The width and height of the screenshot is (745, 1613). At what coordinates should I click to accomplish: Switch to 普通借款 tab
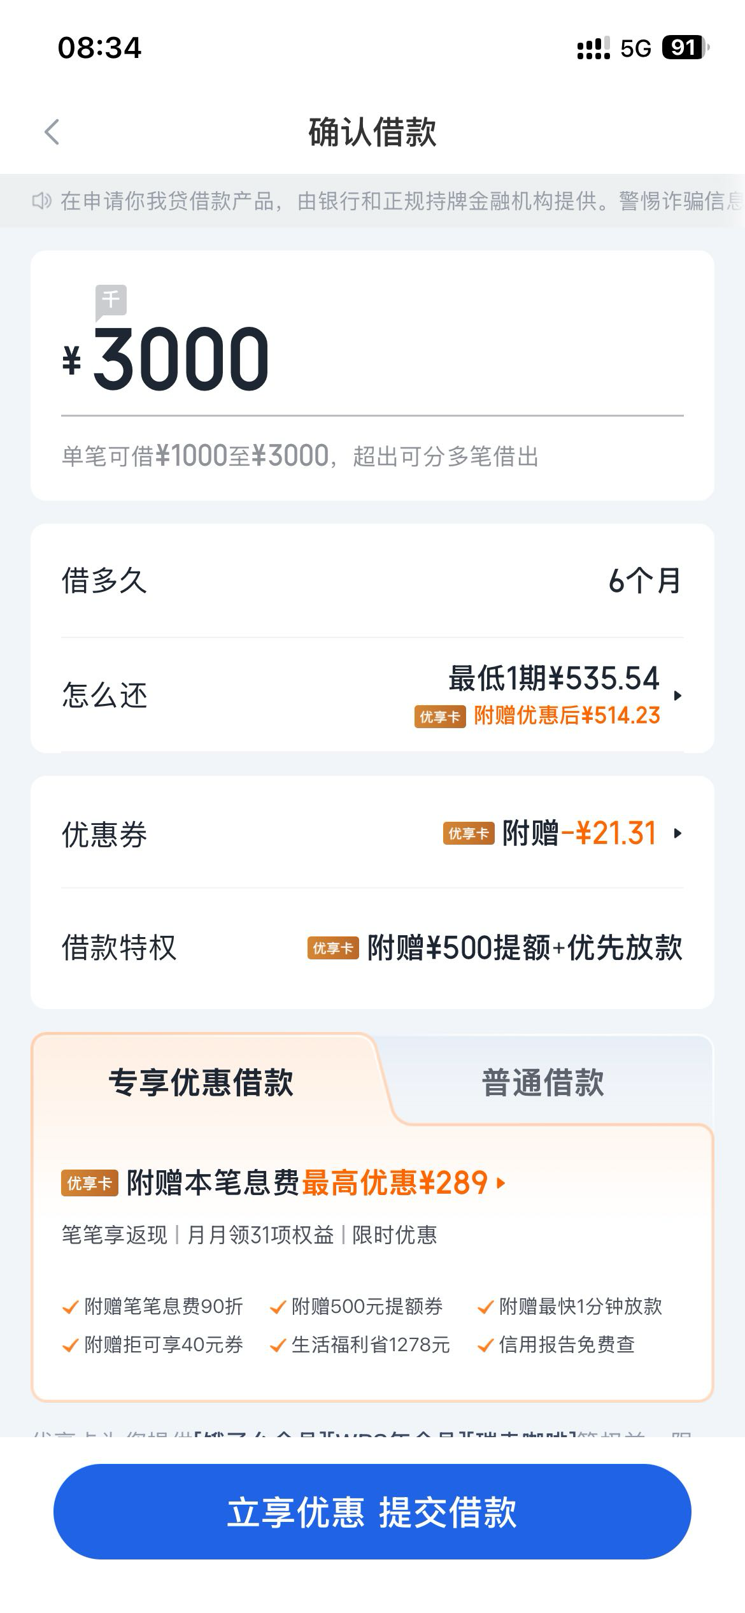coord(543,1082)
